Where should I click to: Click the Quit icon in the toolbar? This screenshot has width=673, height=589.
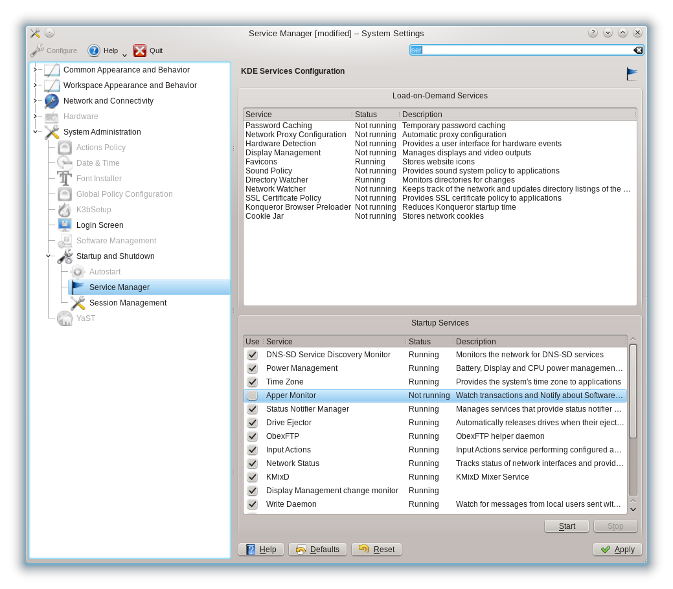click(x=140, y=50)
